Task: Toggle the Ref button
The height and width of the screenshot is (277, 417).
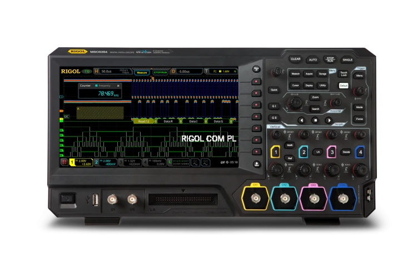Action: 290,158
